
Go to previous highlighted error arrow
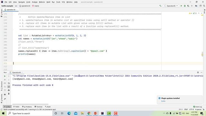click(x=199, y=13)
